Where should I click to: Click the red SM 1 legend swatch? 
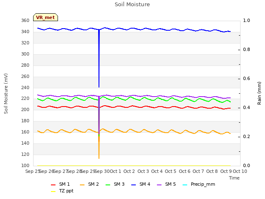click(53, 185)
